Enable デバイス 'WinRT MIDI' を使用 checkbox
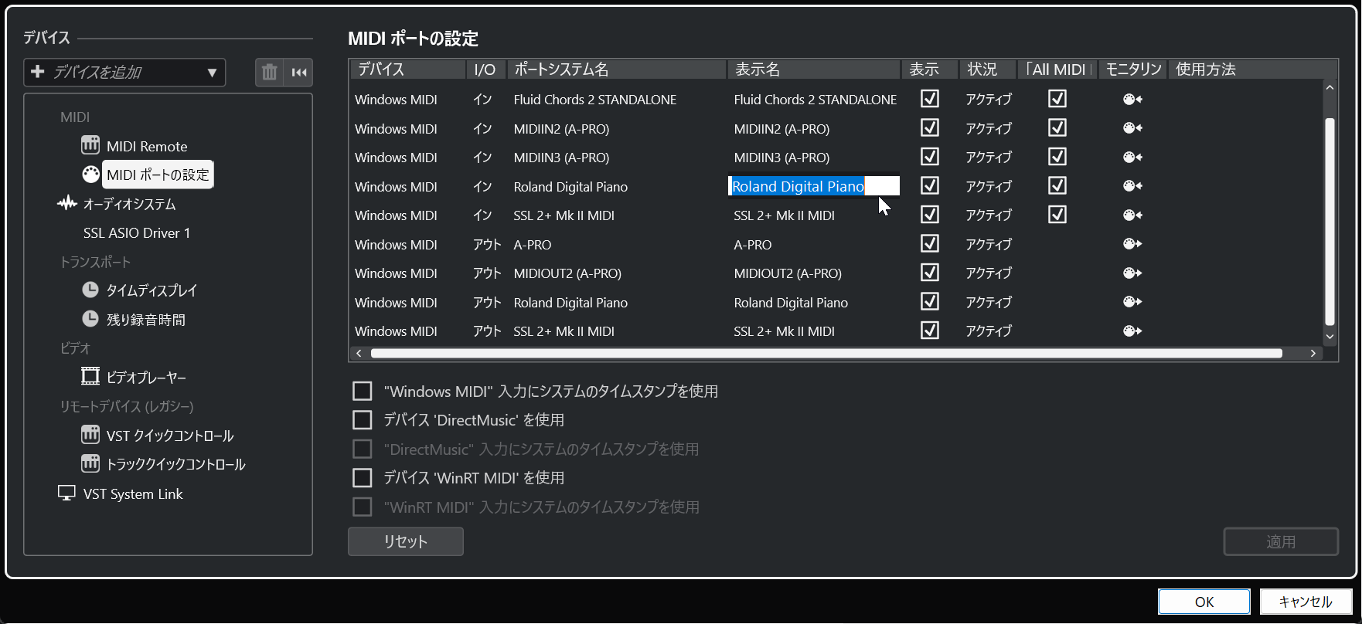Screen dimensions: 1362x624 (363, 478)
